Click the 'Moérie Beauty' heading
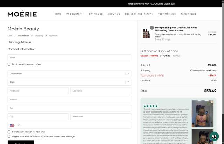Screen dimensions: 224x144 (23, 29)
